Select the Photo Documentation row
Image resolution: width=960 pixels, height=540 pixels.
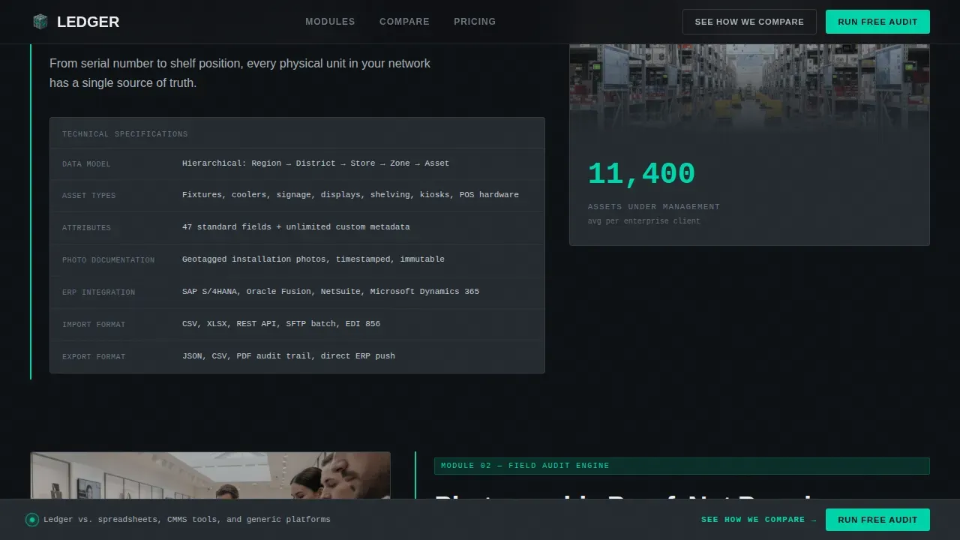(297, 259)
